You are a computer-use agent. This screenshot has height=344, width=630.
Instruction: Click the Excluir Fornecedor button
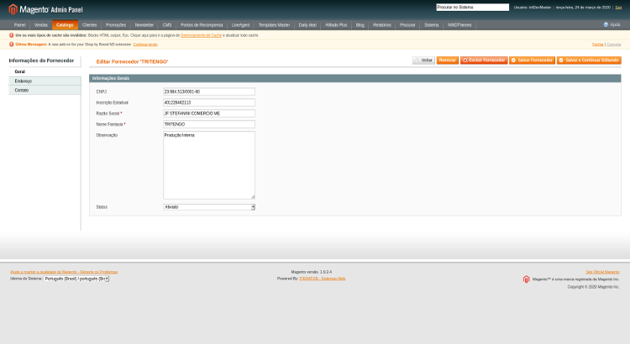click(484, 60)
